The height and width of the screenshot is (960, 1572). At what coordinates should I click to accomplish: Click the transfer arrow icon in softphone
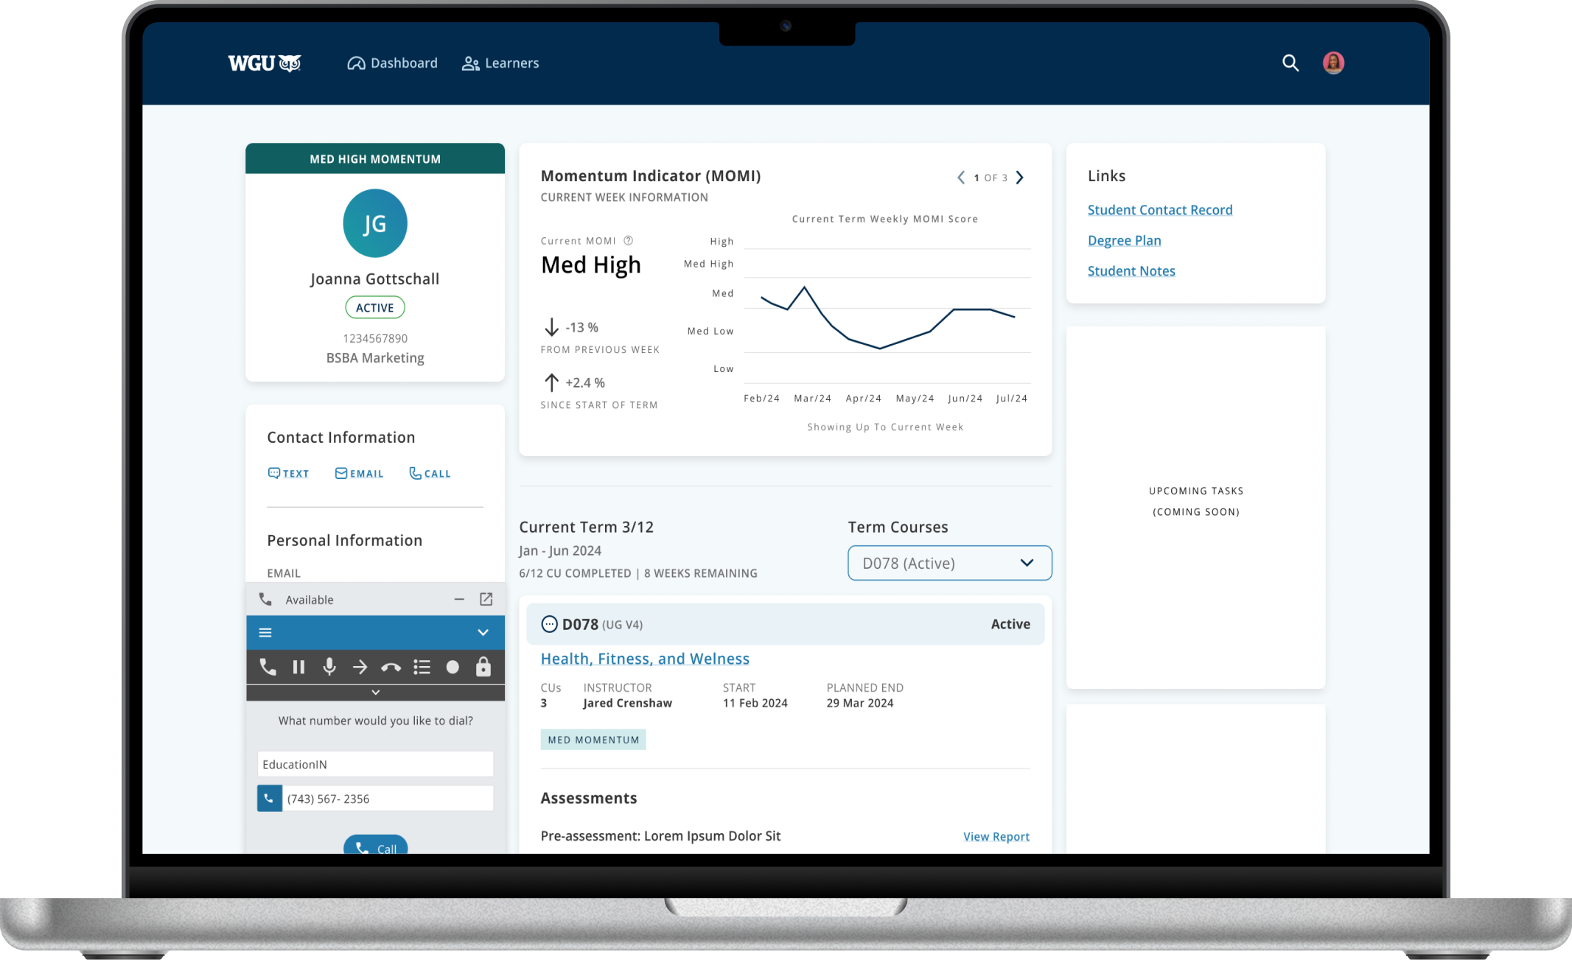(360, 668)
